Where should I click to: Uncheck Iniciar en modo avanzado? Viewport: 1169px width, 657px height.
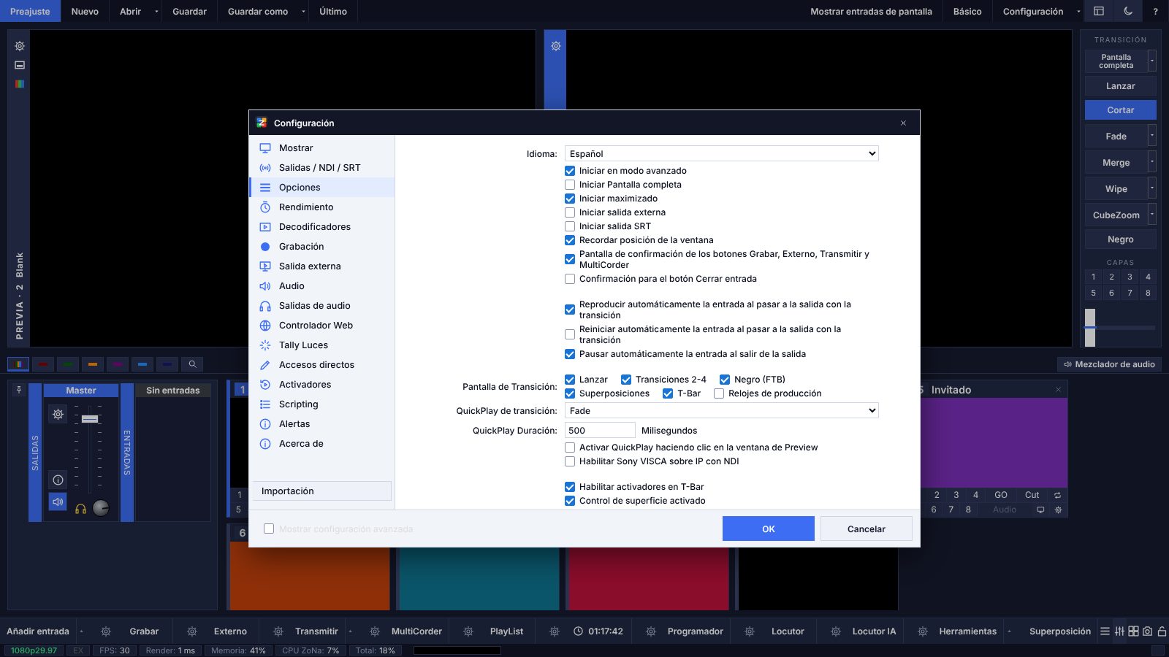[x=570, y=171]
